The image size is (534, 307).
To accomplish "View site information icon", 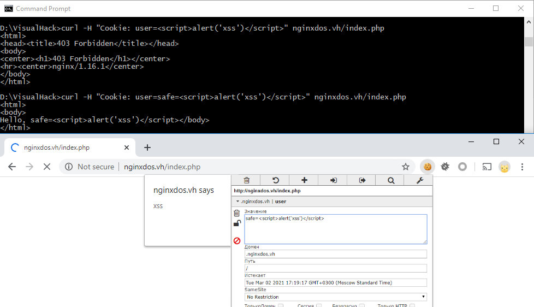I will click(69, 167).
